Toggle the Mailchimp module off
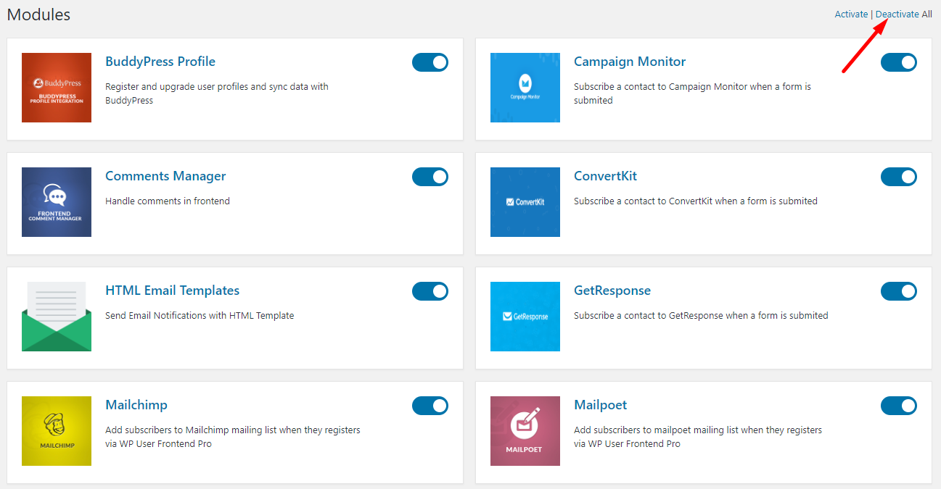The image size is (941, 489). click(430, 406)
